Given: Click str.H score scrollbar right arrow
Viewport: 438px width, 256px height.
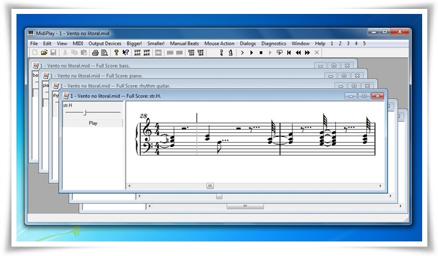Looking at the screenshot, I should point(380,186).
